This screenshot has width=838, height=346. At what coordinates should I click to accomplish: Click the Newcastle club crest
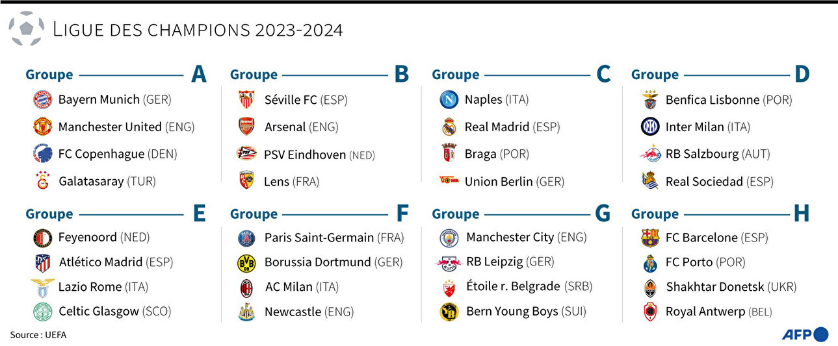pyautogui.click(x=246, y=312)
